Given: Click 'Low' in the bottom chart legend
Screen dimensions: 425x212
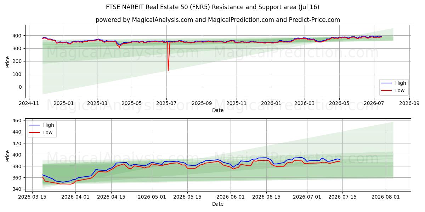Looking at the screenshot, I should [48, 132].
